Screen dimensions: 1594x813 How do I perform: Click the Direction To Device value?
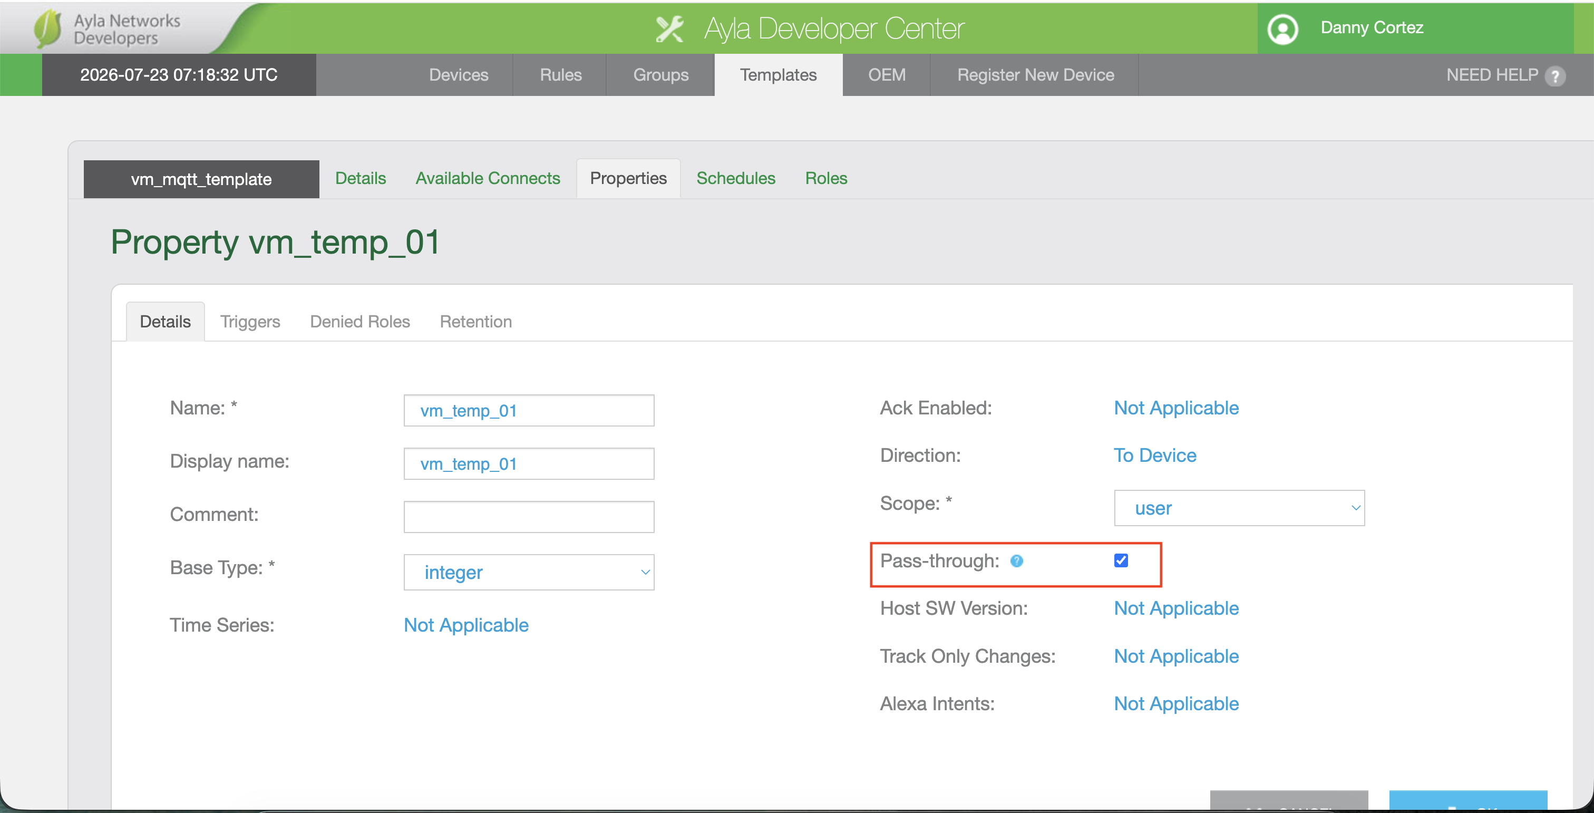[1155, 456]
